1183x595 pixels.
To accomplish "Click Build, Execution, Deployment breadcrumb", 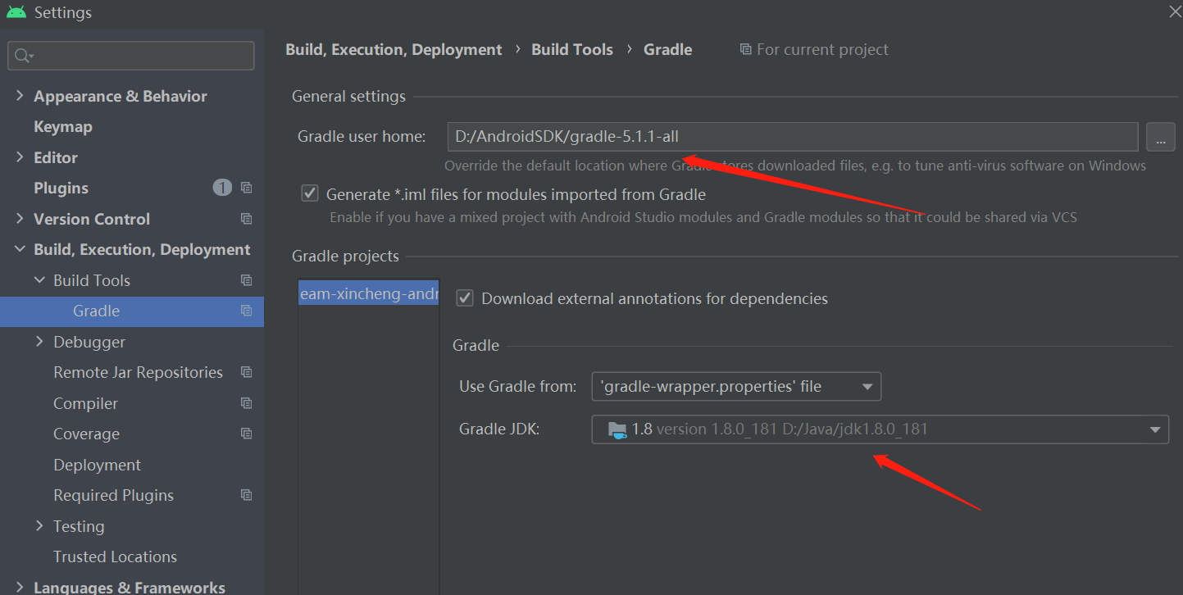I will tap(394, 49).
